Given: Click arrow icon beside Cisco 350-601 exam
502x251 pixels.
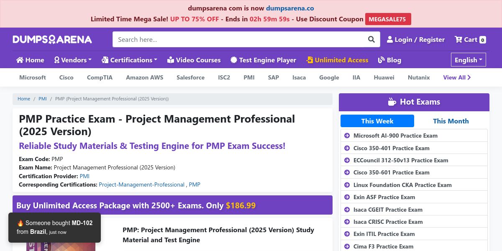Looking at the screenshot, I should coord(347,172).
